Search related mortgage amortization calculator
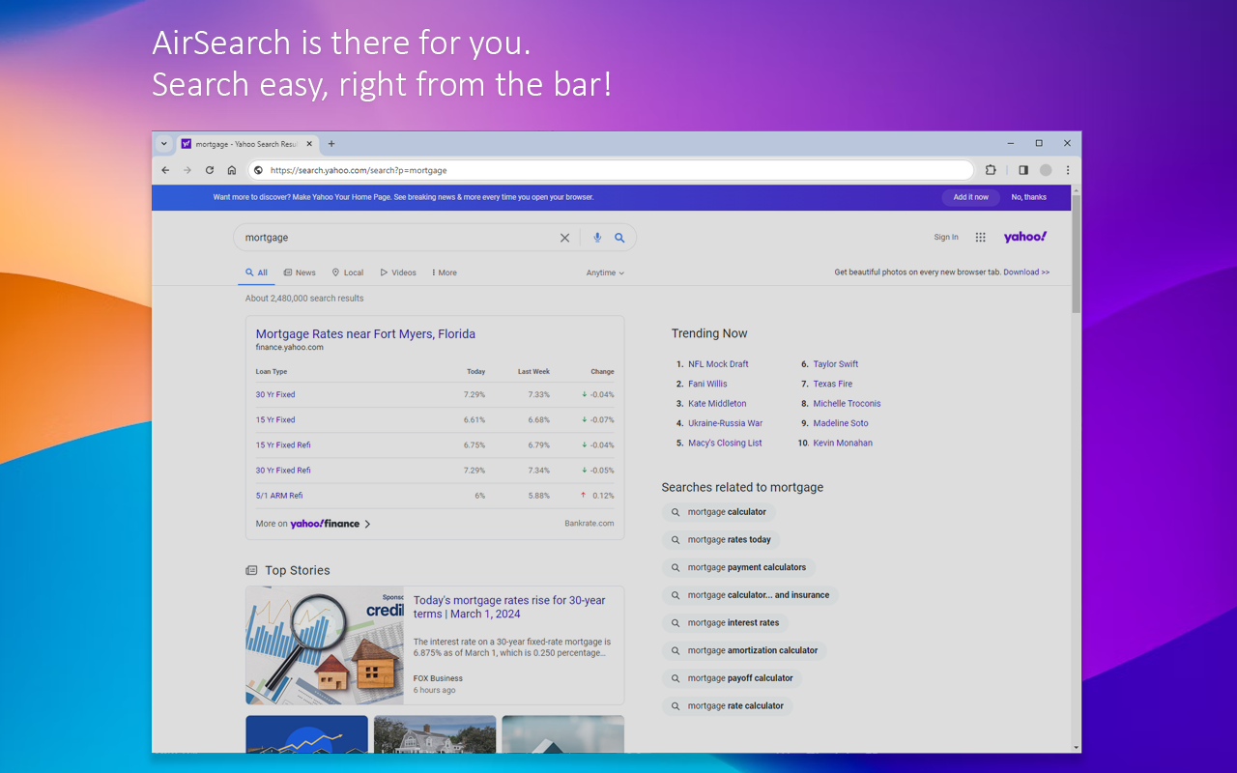The width and height of the screenshot is (1237, 773). [x=745, y=651]
